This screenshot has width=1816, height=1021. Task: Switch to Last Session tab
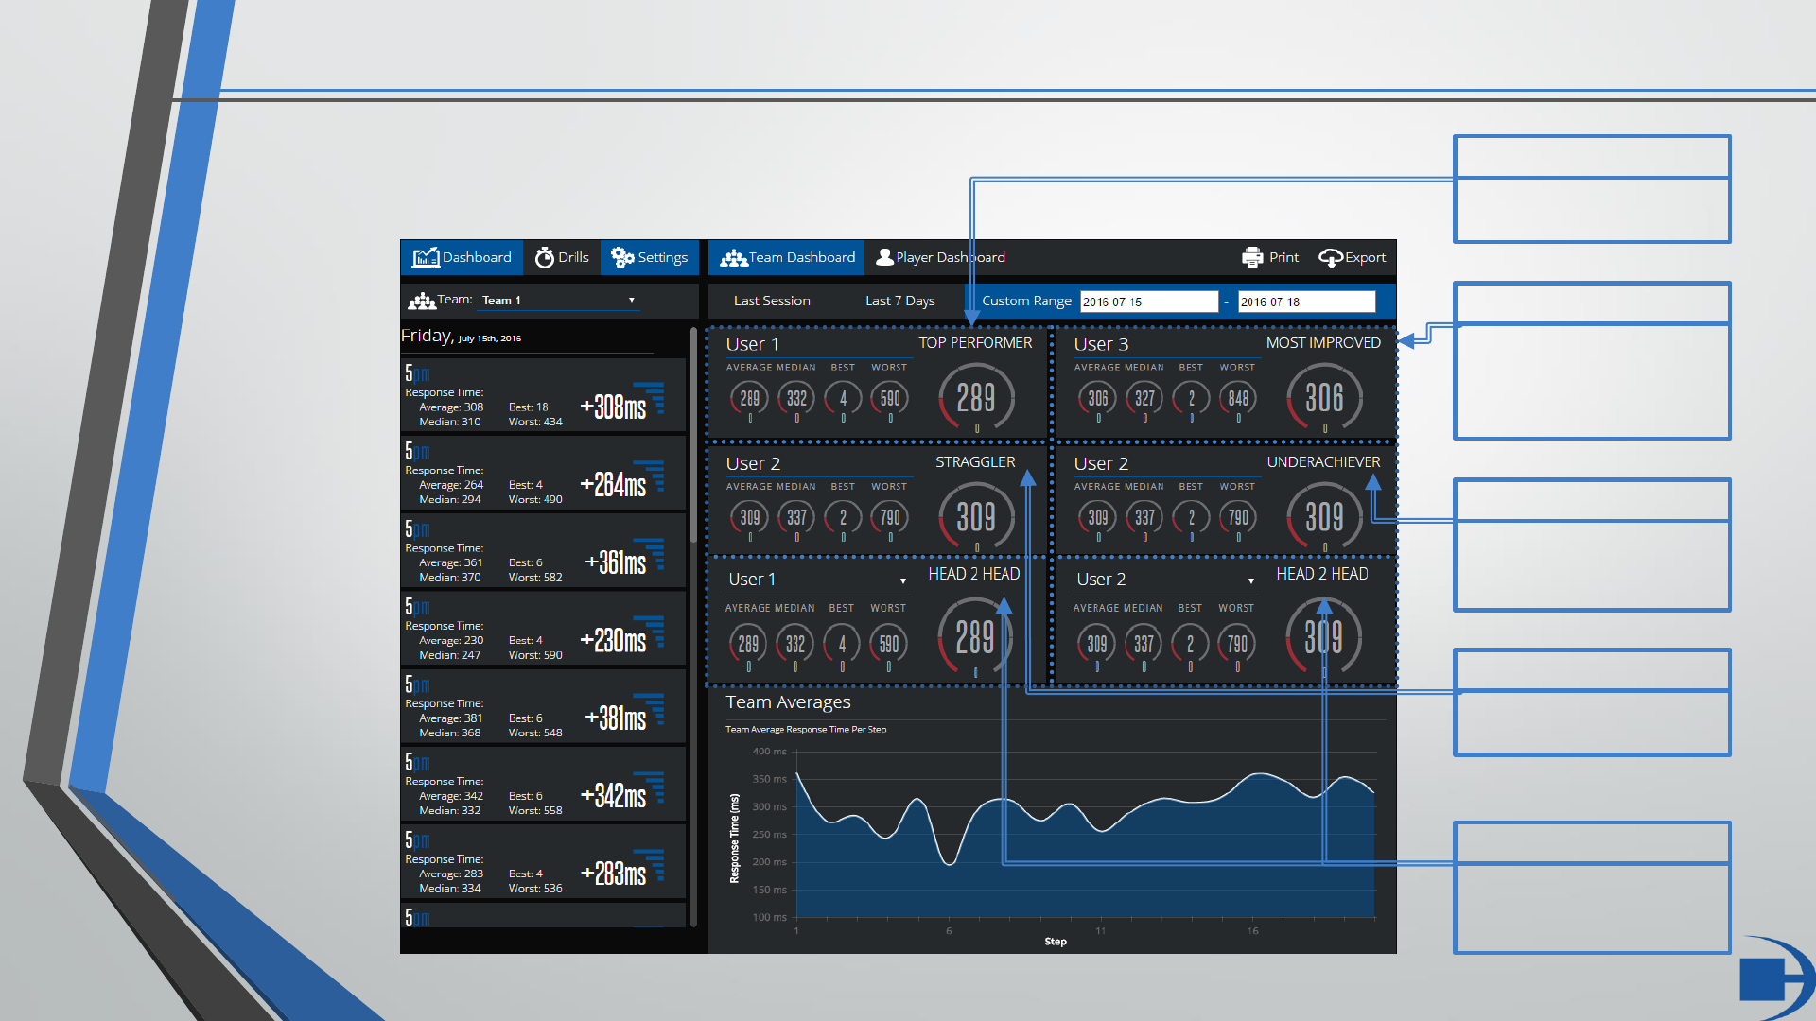click(x=772, y=301)
